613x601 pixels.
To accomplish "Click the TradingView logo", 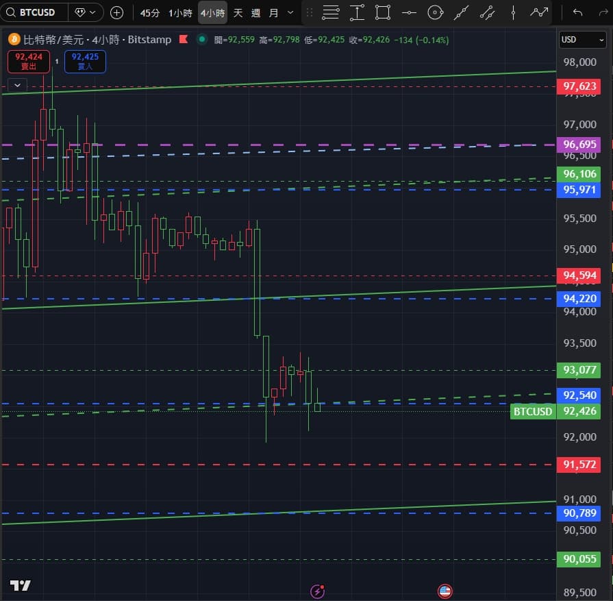I will (21, 585).
